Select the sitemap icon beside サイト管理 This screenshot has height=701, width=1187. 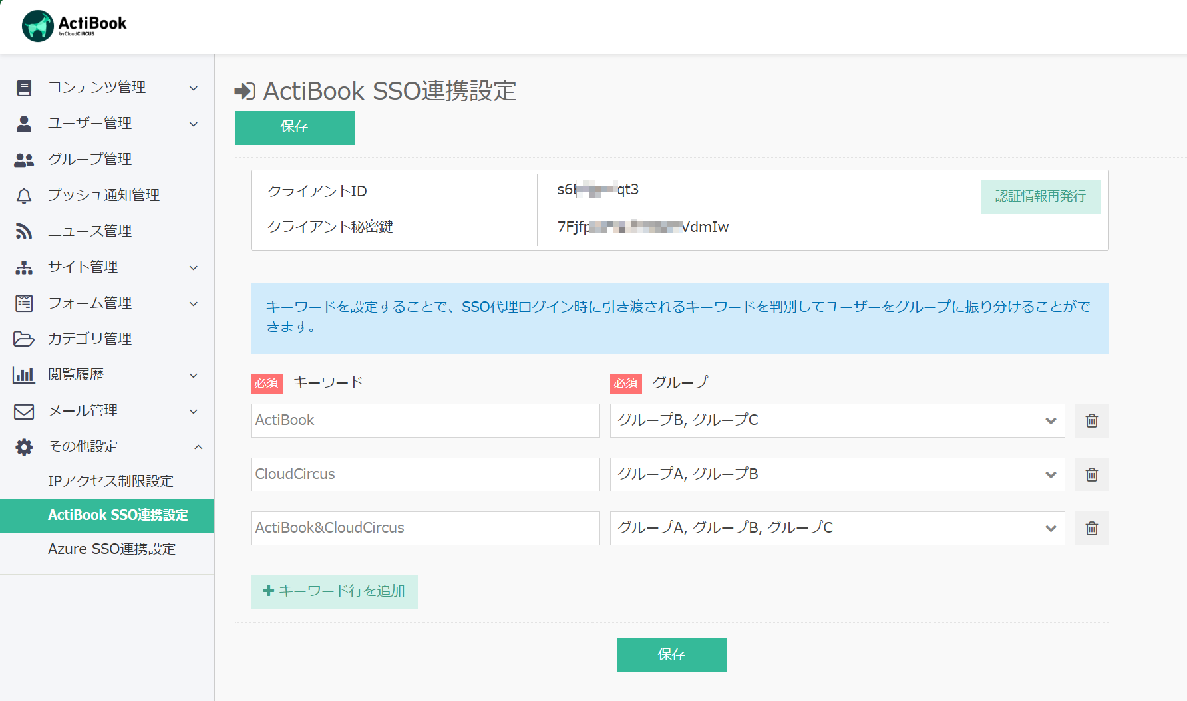click(x=25, y=267)
